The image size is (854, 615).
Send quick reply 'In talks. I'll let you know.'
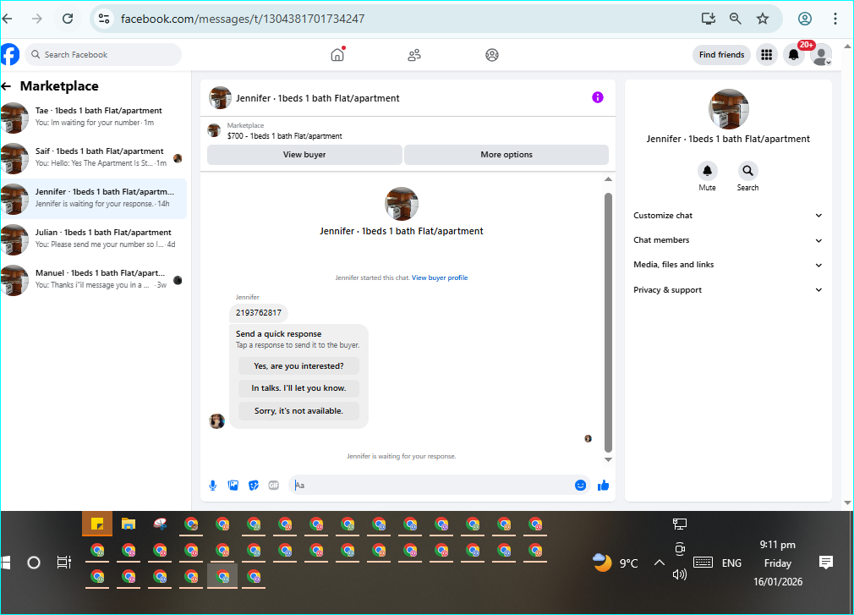298,388
